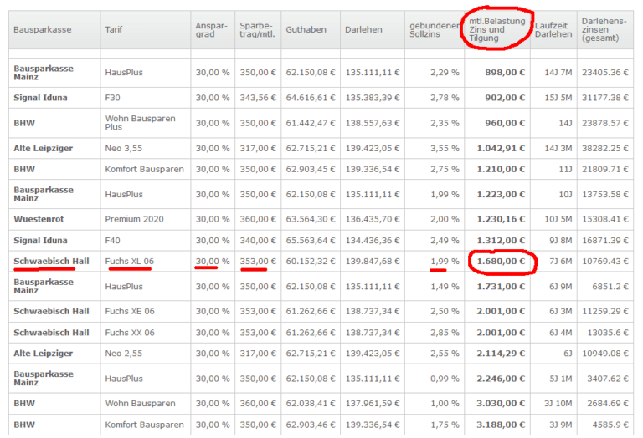Select the 2684.69 € total interest cell

pyautogui.click(x=608, y=403)
